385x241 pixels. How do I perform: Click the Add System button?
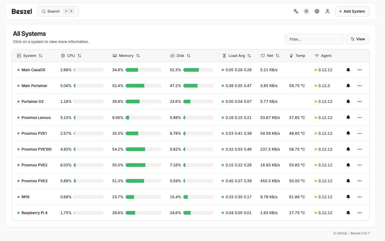[x=352, y=11]
